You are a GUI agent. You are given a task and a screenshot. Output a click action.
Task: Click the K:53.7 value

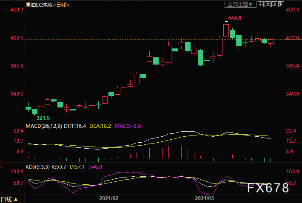point(59,166)
